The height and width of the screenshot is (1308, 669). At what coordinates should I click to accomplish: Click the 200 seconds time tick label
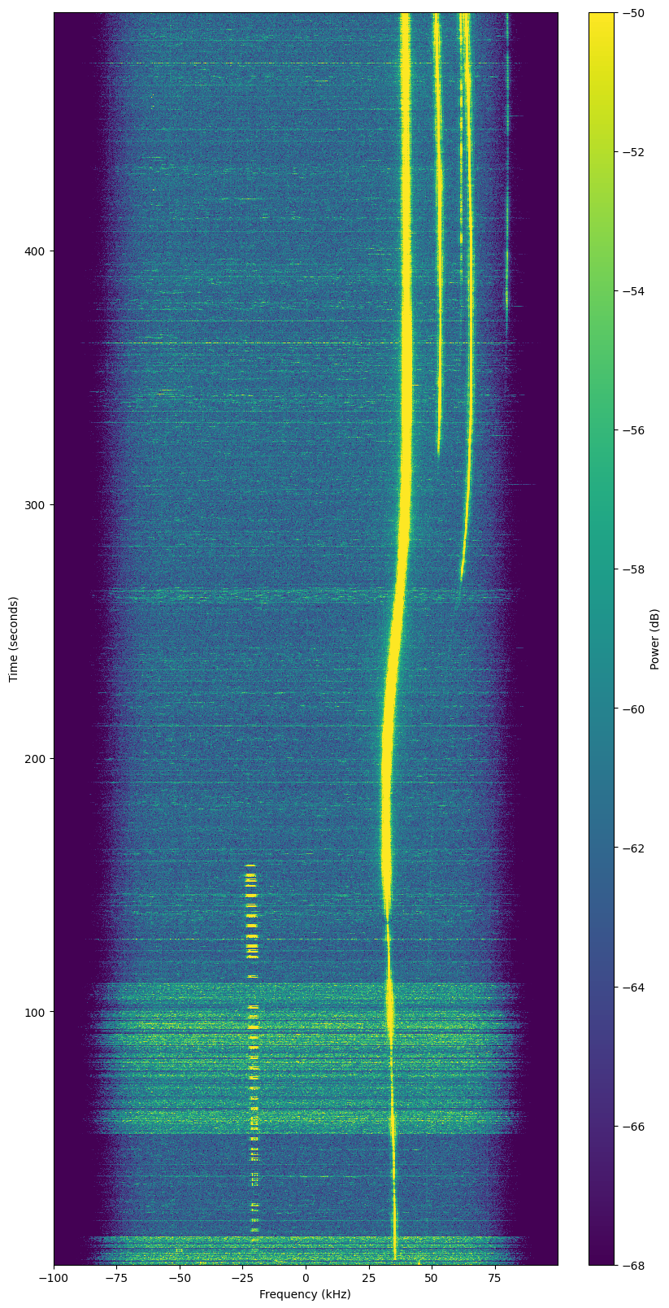37,759
